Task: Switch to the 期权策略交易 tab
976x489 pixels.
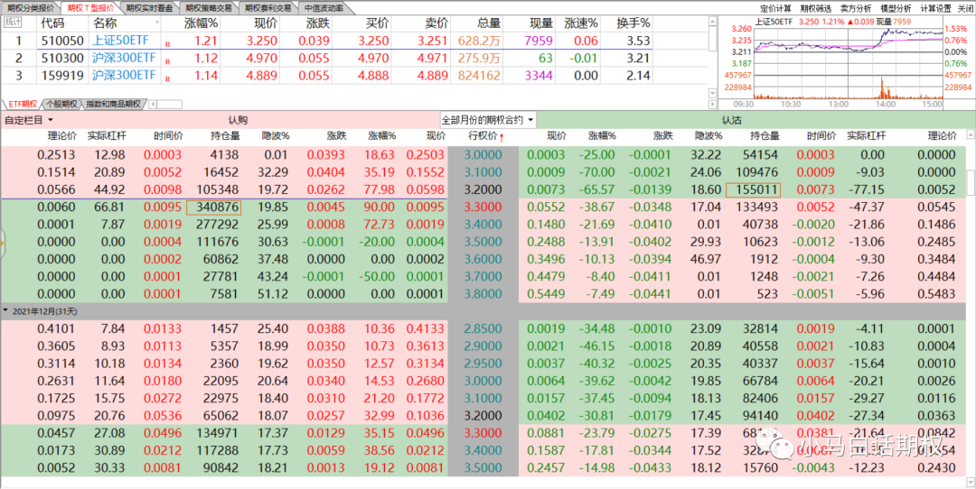Action: [x=213, y=7]
